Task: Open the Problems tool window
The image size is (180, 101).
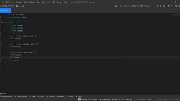Action: (51, 97)
